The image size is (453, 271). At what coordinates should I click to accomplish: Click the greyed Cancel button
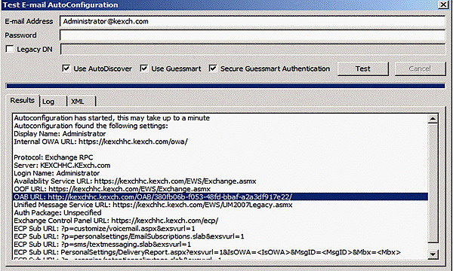[420, 69]
